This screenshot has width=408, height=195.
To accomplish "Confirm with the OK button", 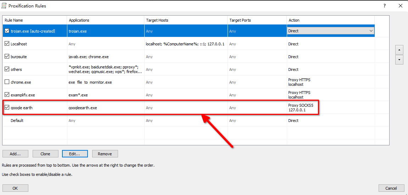I will pyautogui.click(x=15, y=188).
